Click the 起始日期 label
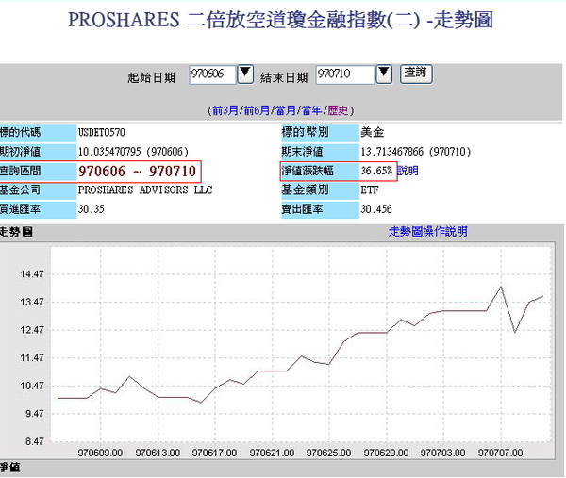Viewport: 566px width, 478px height. pos(152,77)
